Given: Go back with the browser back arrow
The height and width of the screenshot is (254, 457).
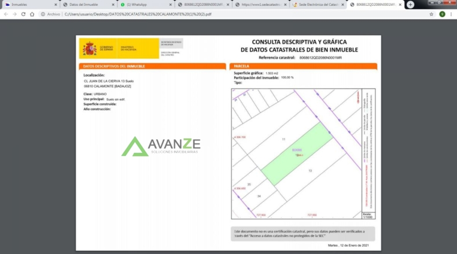Looking at the screenshot, I should pyautogui.click(x=6, y=14).
